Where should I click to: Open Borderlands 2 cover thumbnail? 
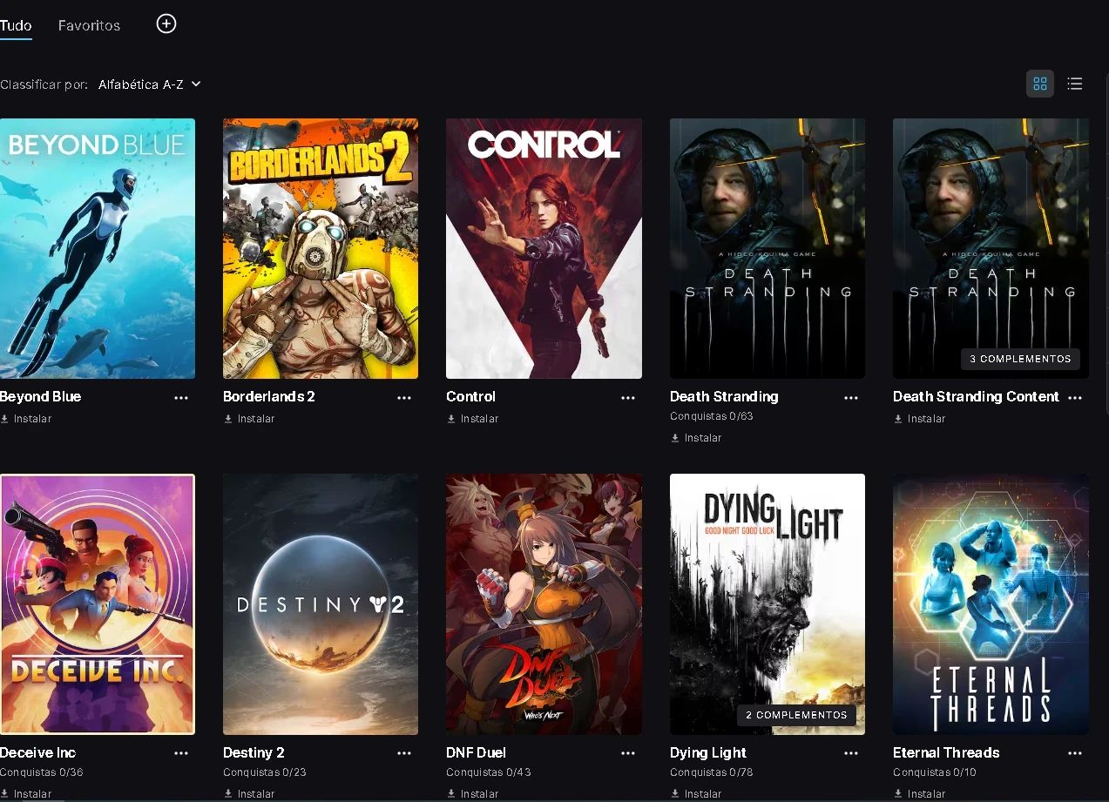[x=321, y=248]
